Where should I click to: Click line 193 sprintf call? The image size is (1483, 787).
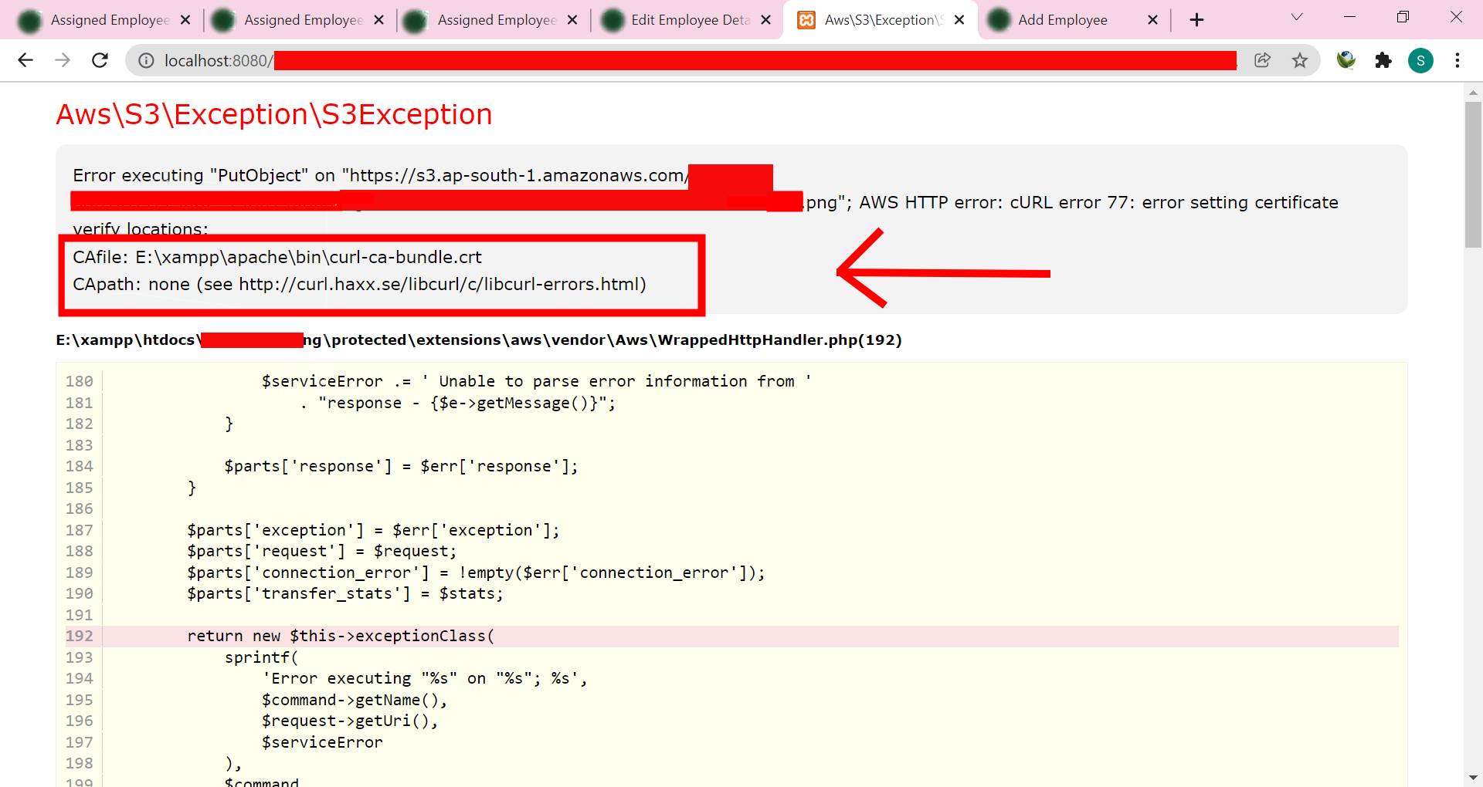tap(261, 657)
